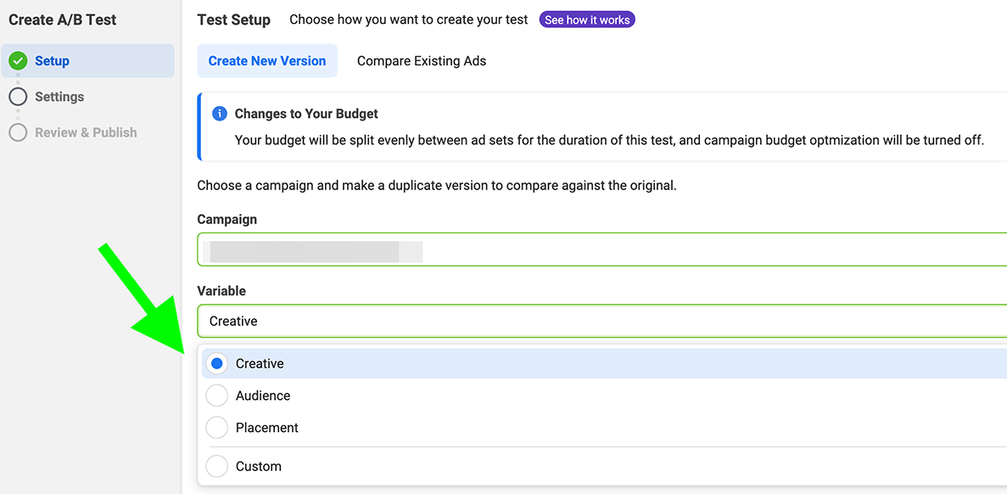This screenshot has height=494, width=1007.
Task: Click the blue info icon beside budget notice
Action: point(219,114)
